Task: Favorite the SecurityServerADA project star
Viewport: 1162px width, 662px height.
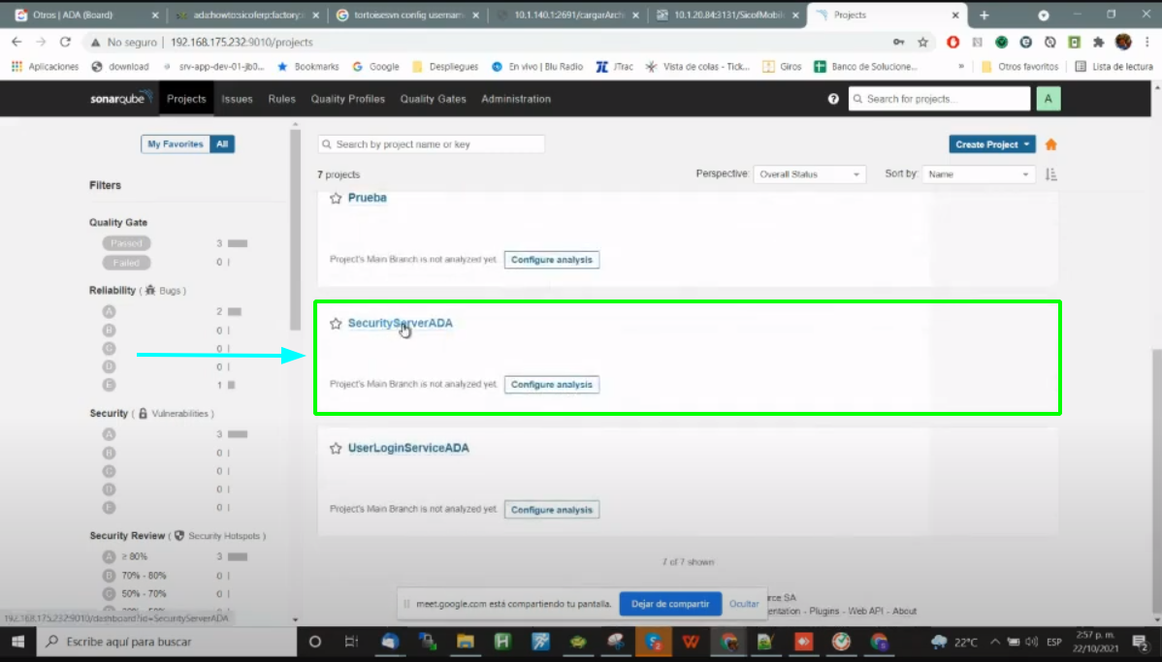Action: click(x=336, y=324)
